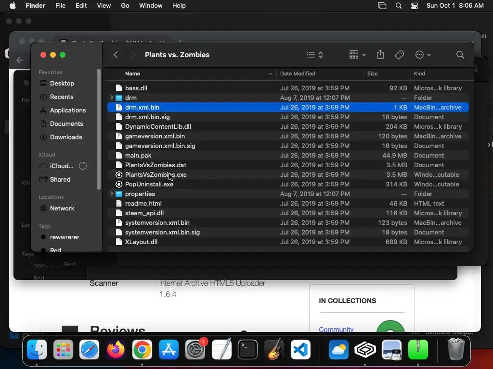
Task: Sort by the Size column header
Action: (x=372, y=74)
